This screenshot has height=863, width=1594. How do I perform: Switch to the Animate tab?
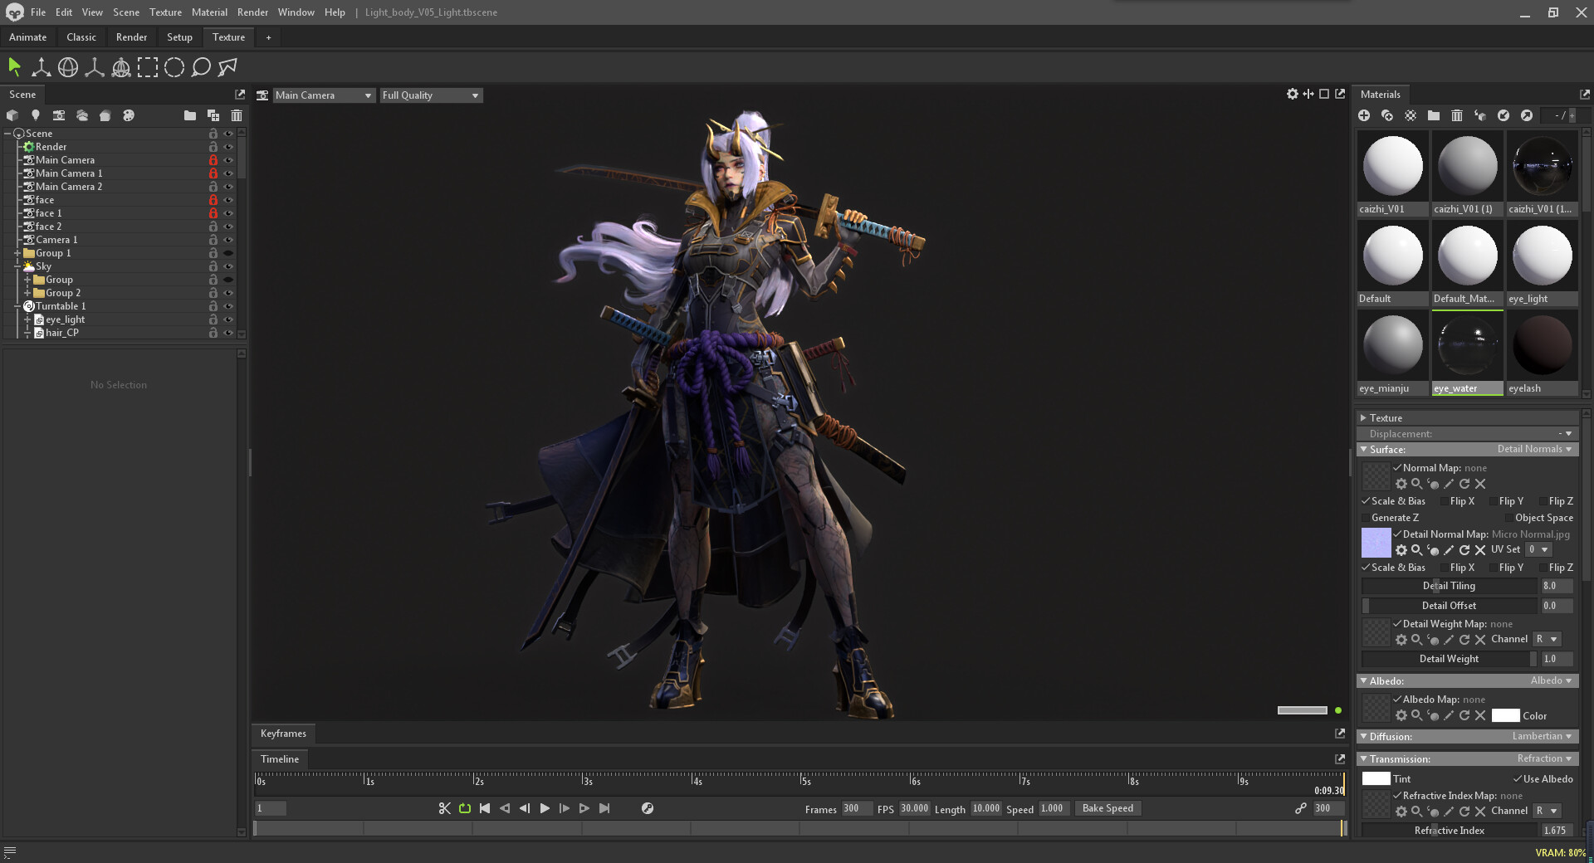[x=27, y=37]
